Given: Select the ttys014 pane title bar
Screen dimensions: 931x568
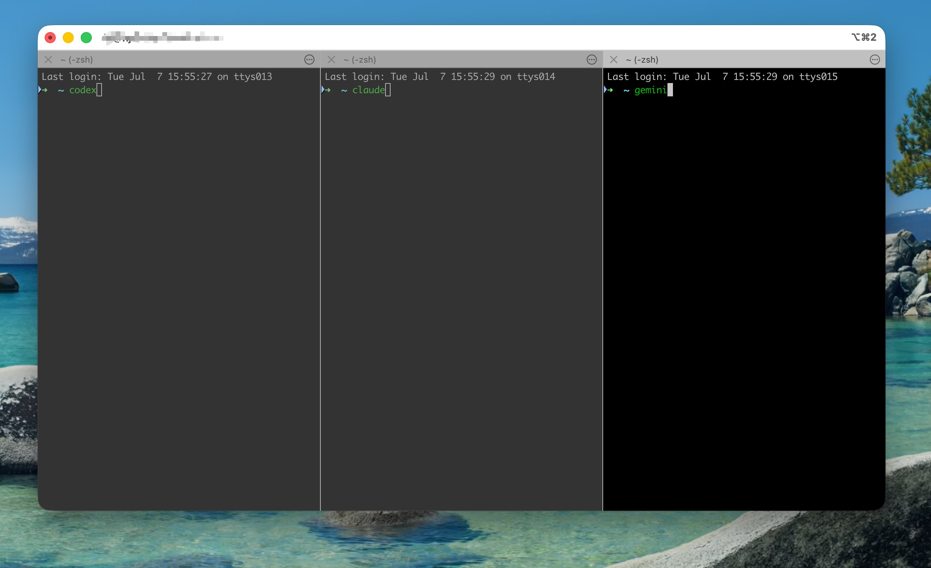Looking at the screenshot, I should pyautogui.click(x=462, y=60).
